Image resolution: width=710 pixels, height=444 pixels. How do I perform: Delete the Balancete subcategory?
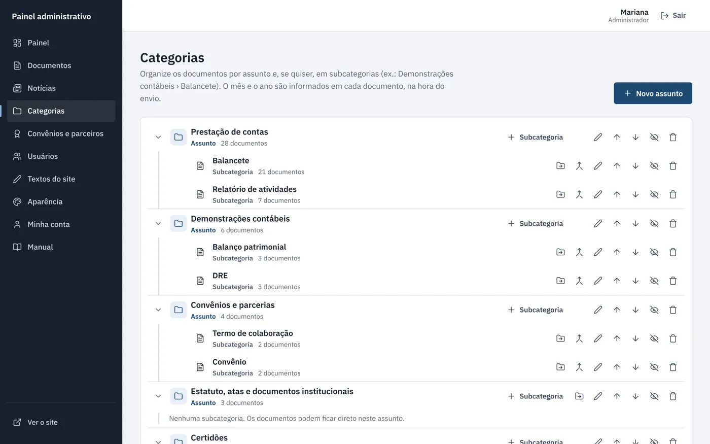673,166
